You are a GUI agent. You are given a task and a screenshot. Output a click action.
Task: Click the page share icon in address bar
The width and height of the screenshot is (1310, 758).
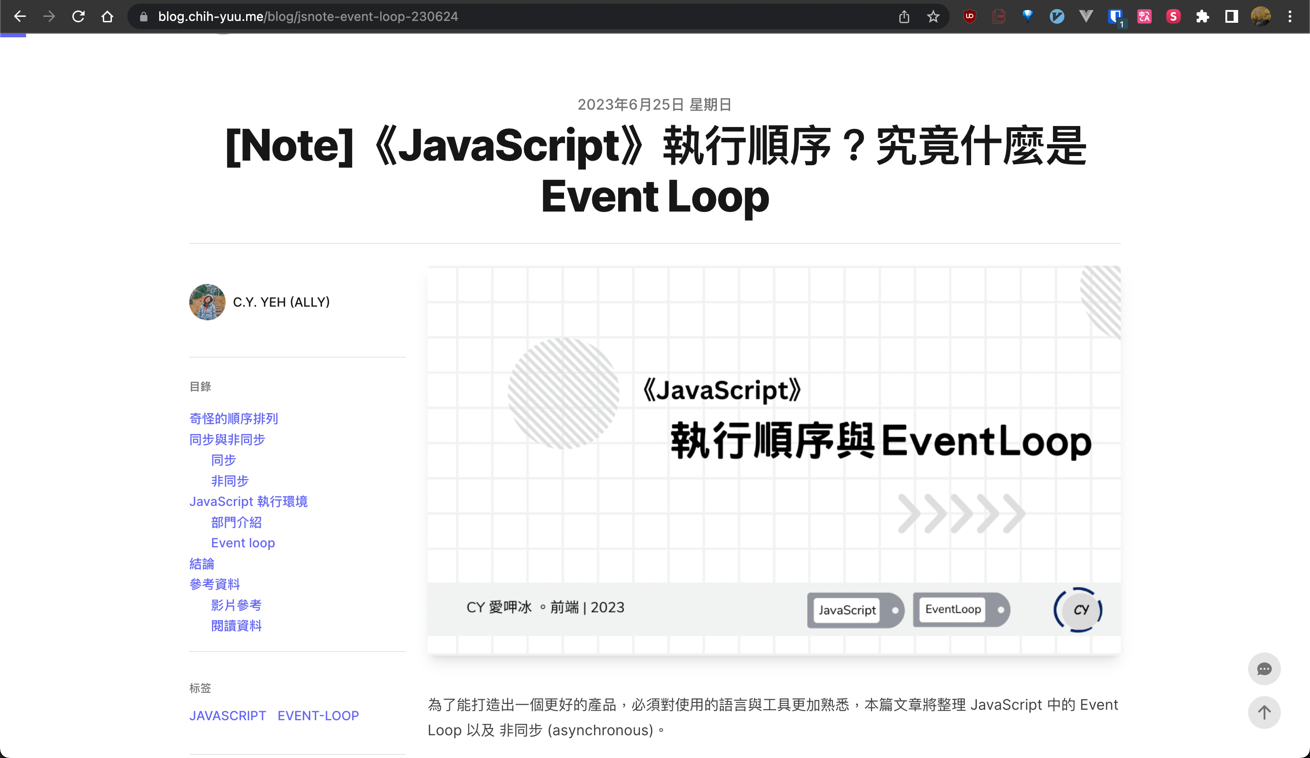click(904, 16)
